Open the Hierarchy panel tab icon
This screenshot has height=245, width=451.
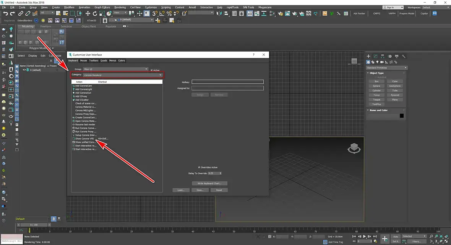point(383,56)
